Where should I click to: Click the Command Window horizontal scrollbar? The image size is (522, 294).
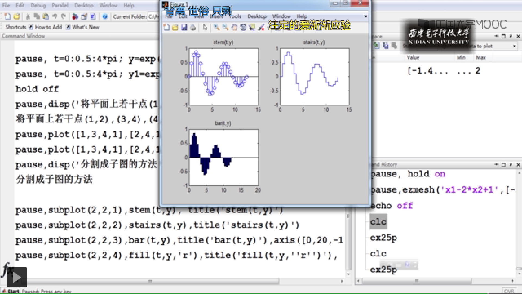[150, 281]
